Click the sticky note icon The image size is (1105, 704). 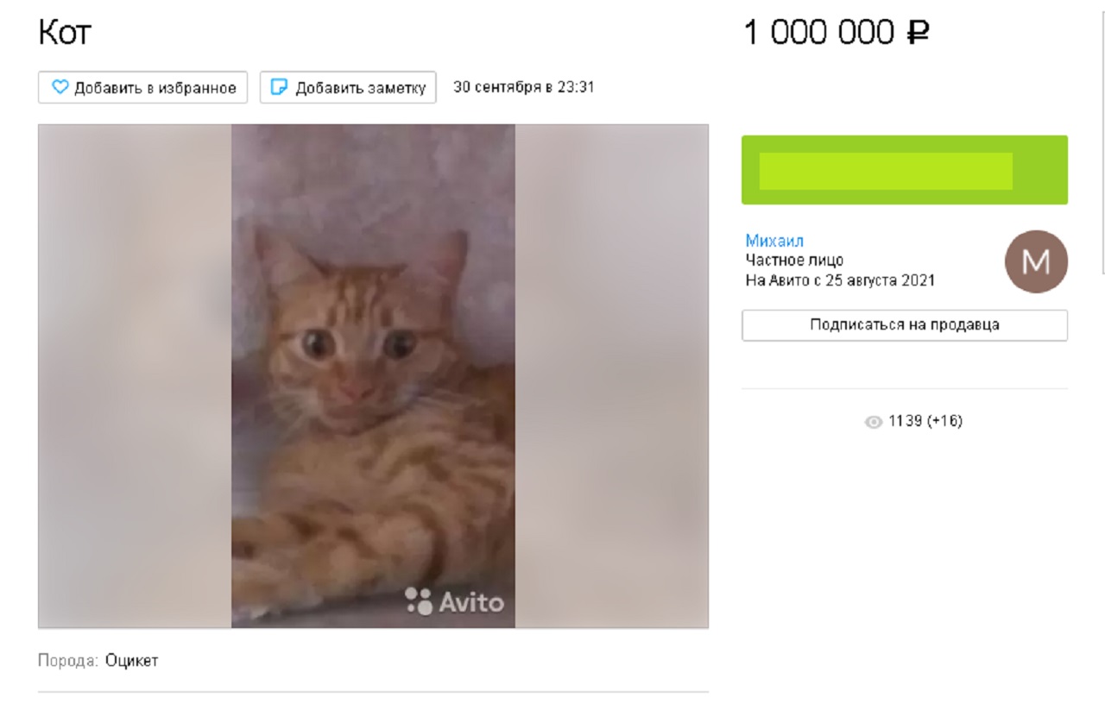point(279,87)
